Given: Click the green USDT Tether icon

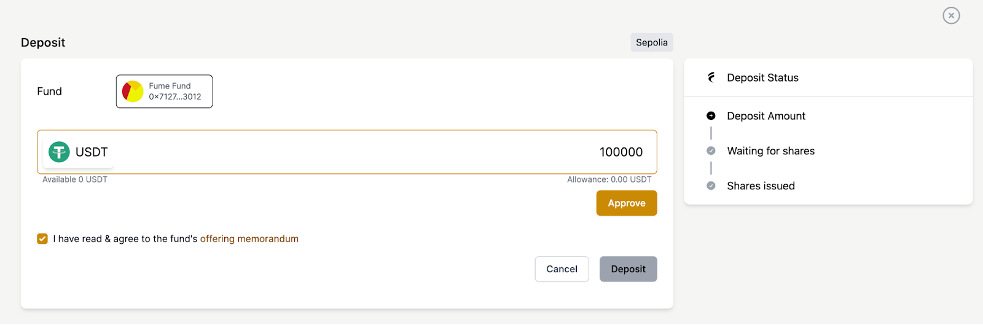Looking at the screenshot, I should pos(59,152).
